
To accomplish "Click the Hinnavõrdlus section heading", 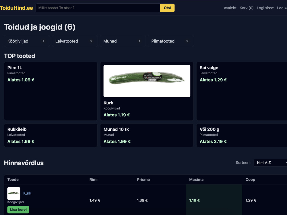I will tap(24, 163).
